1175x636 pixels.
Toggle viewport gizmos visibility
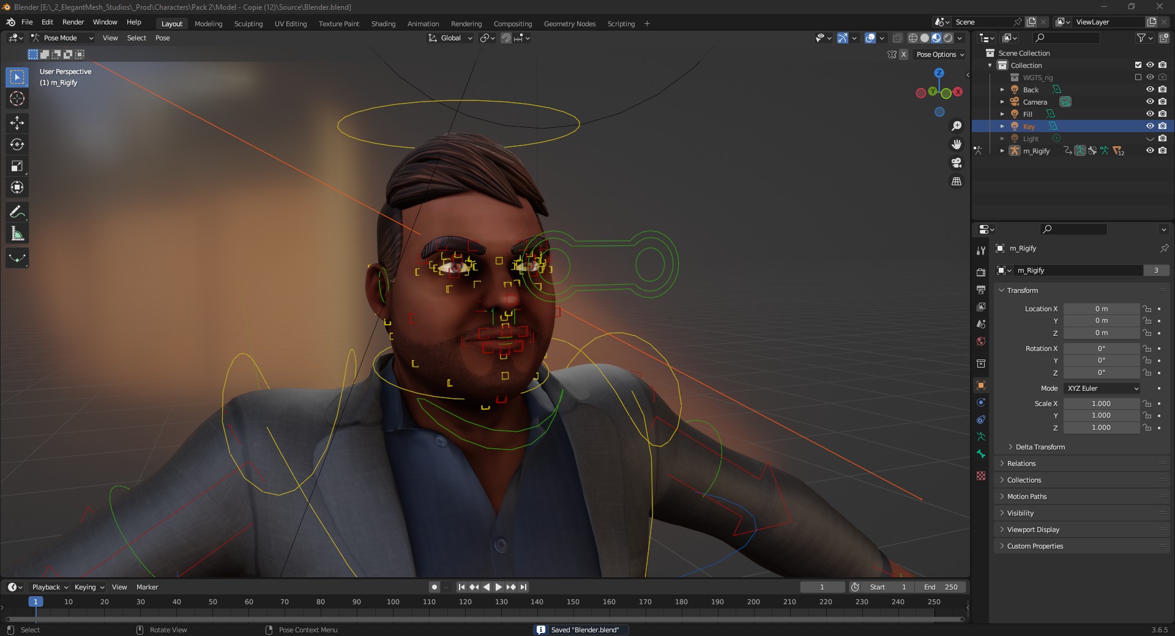843,38
